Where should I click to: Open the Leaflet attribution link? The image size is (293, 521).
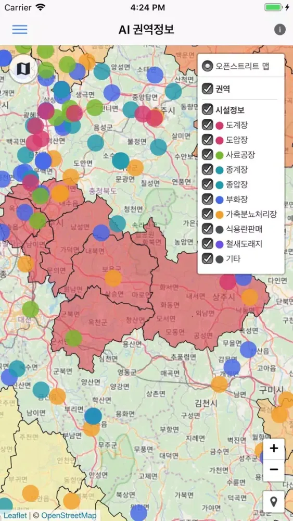15,515
